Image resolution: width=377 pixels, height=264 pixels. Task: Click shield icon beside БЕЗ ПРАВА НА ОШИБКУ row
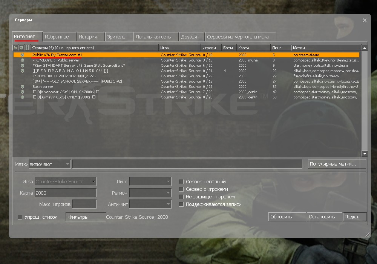click(x=22, y=71)
